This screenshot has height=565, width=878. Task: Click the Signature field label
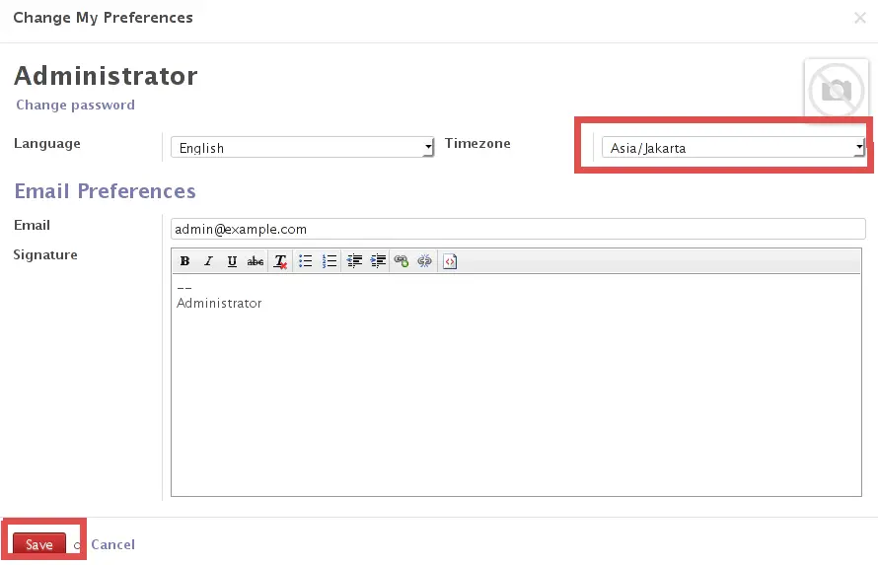point(45,255)
